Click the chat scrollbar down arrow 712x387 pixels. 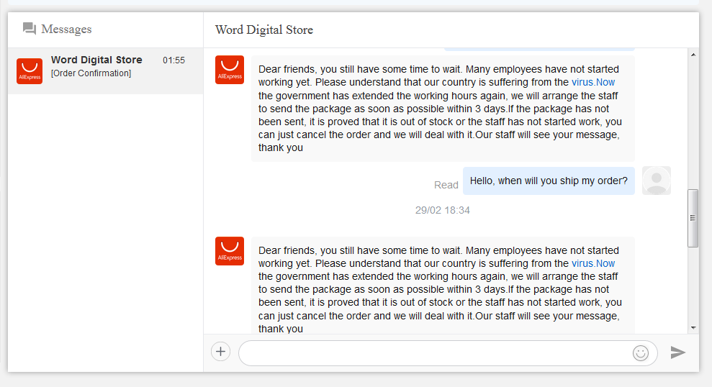(693, 327)
